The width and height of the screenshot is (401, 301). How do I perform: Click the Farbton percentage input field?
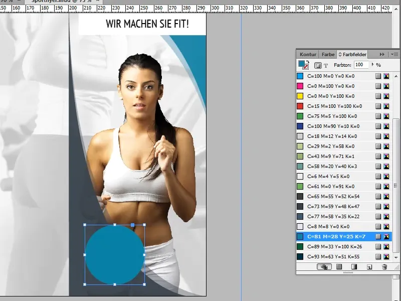(361, 65)
